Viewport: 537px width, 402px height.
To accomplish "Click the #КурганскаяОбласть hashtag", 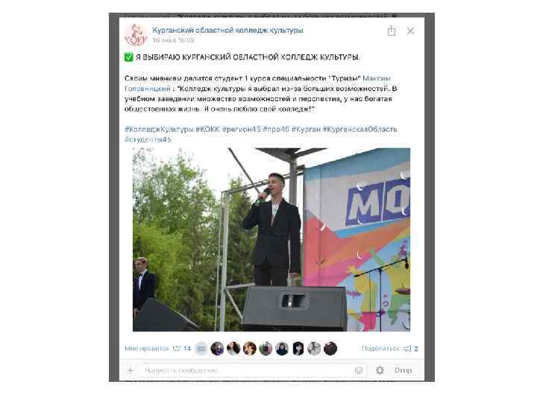I will 359,130.
